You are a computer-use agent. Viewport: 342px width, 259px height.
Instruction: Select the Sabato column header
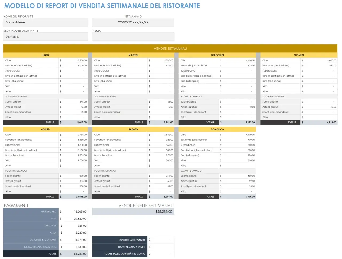tap(133, 129)
